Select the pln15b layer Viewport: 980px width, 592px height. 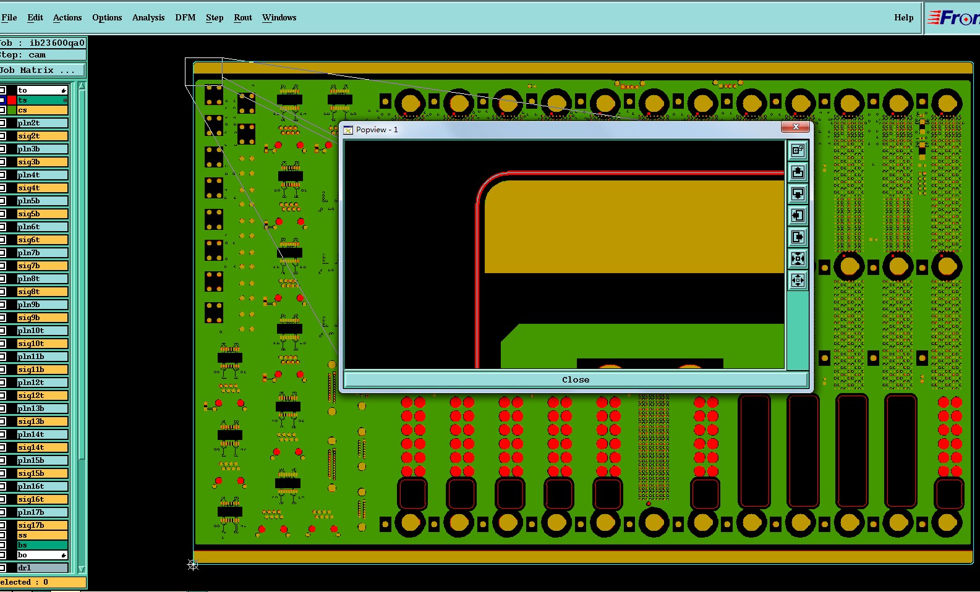pos(43,460)
